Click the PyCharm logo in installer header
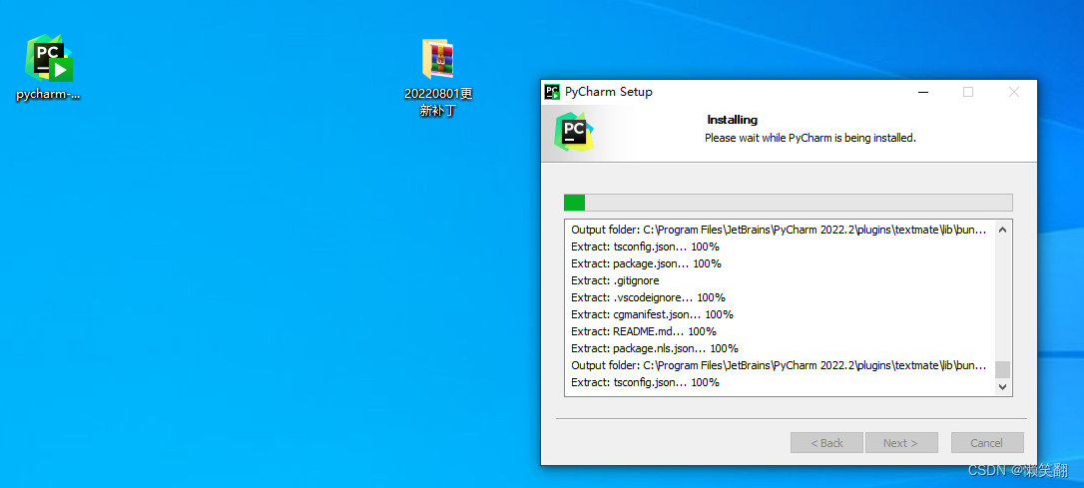 (574, 132)
